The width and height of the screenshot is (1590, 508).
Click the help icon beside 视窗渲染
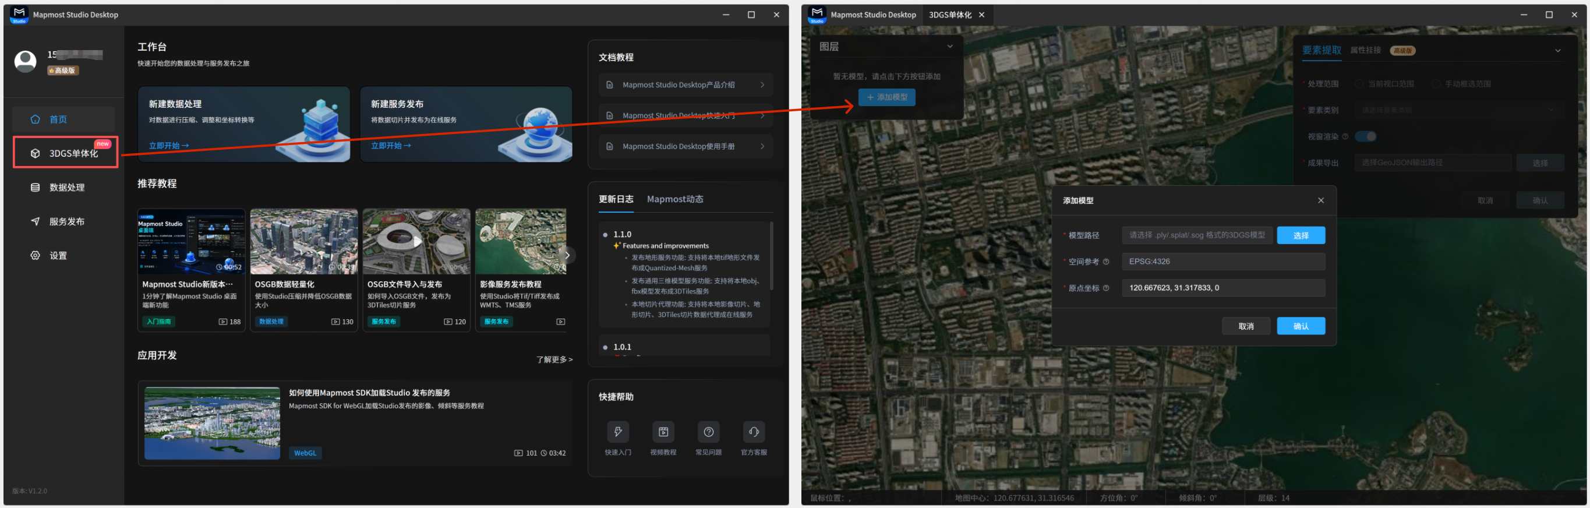click(x=1345, y=137)
